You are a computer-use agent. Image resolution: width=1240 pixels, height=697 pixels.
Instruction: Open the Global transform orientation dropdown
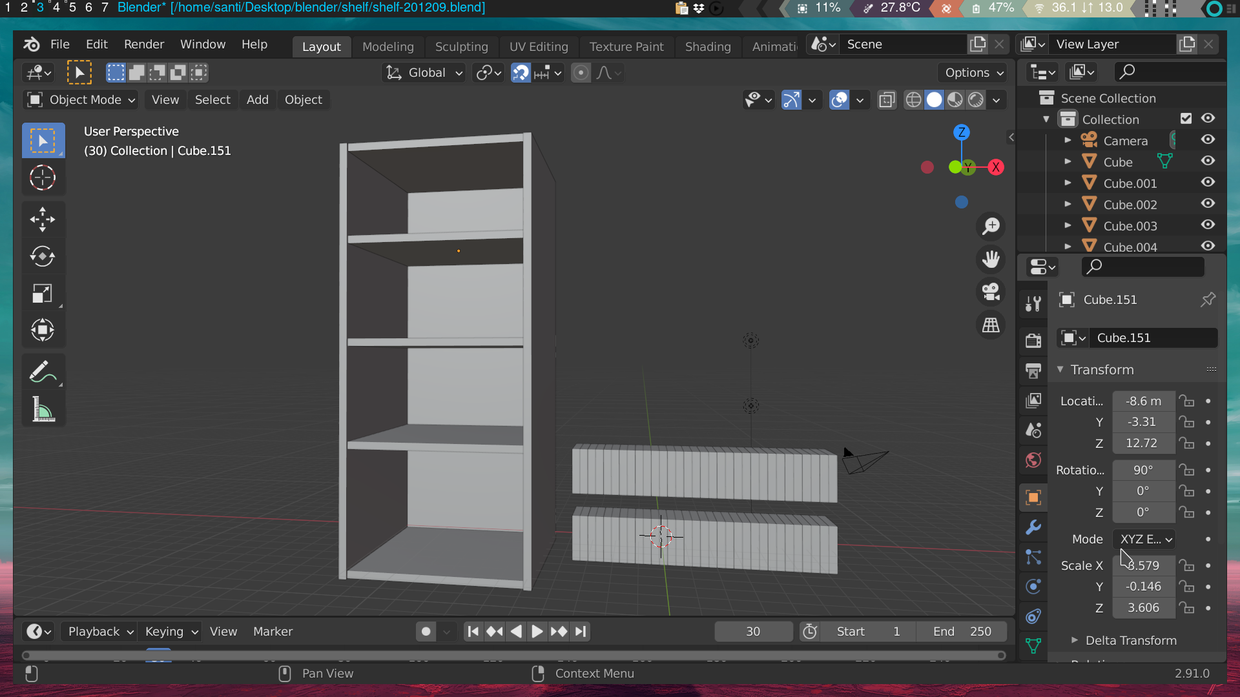(x=425, y=73)
